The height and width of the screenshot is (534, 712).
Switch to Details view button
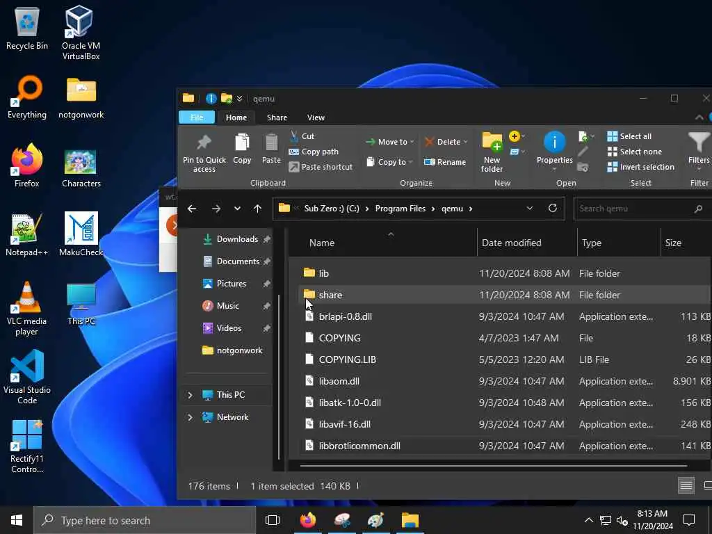pyautogui.click(x=686, y=486)
